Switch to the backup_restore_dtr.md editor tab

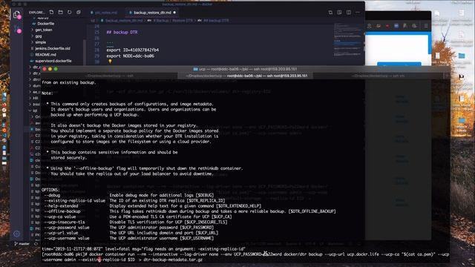point(152,13)
